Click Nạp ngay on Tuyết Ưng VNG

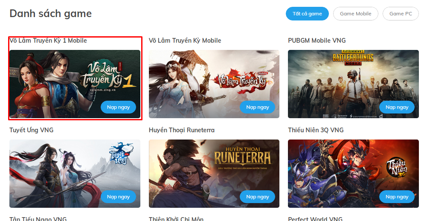(118, 197)
